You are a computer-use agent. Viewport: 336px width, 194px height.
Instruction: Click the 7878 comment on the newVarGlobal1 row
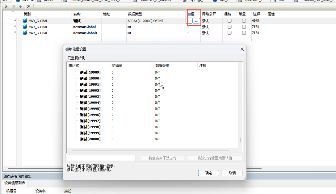point(255,33)
